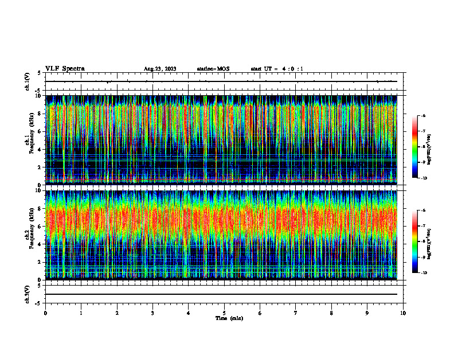Click the "station=MOS" header text
Screen dimensions: 454x351
point(213,69)
